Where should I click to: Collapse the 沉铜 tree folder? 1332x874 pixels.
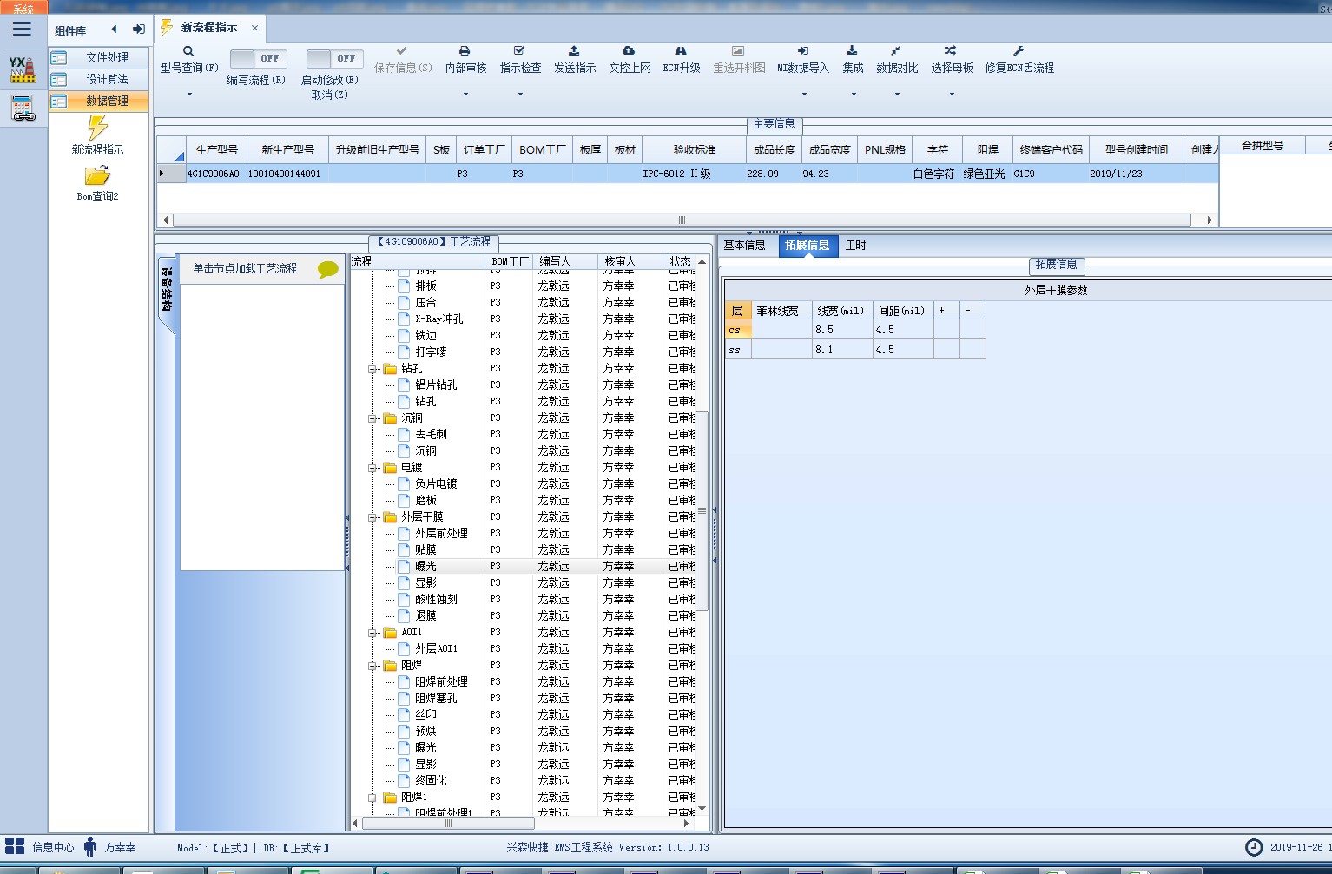tap(373, 418)
